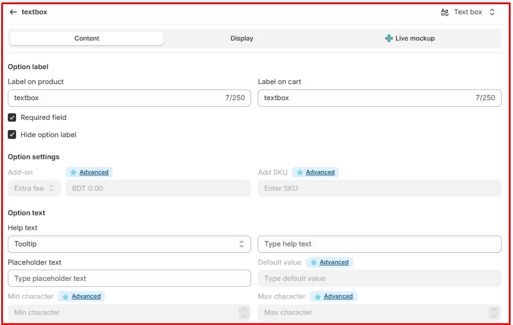The height and width of the screenshot is (325, 513).
Task: Click the Label on product input field
Action: pos(129,98)
